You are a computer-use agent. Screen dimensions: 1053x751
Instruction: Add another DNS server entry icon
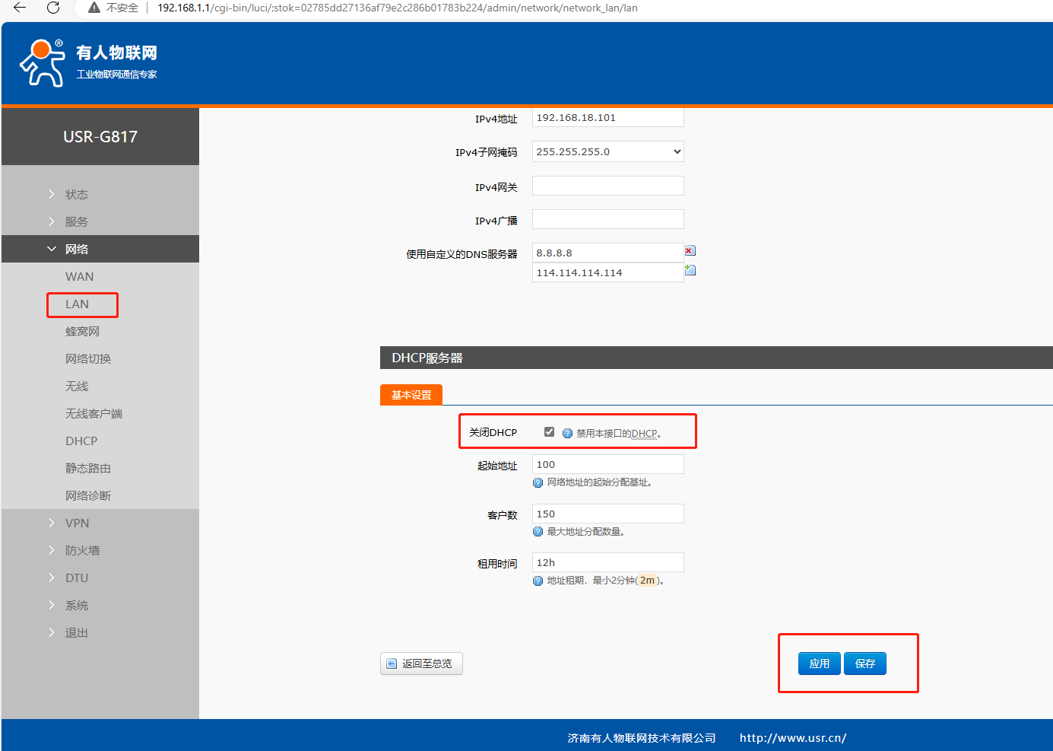(x=690, y=270)
